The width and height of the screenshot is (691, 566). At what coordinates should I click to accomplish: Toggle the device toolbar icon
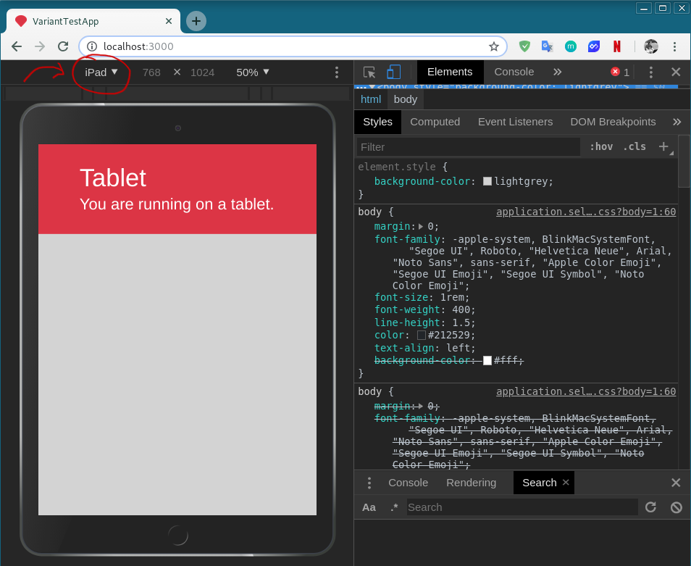coord(393,72)
